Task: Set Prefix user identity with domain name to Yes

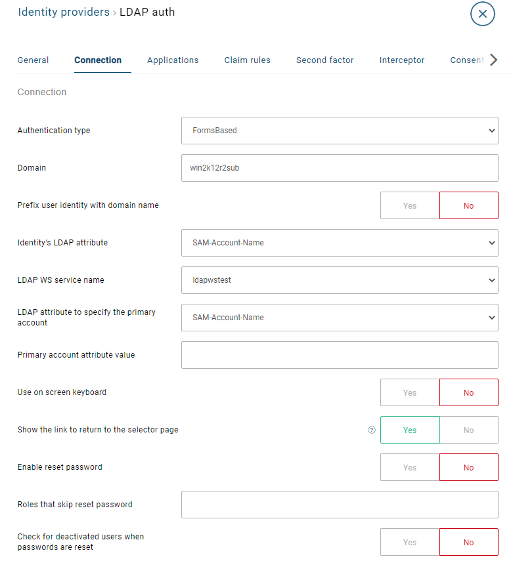Action: (x=409, y=205)
